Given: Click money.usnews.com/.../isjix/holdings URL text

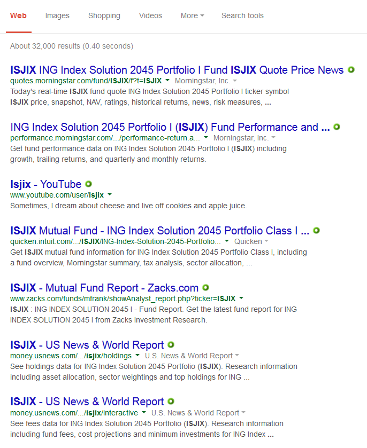Looking at the screenshot, I should coord(71,356).
